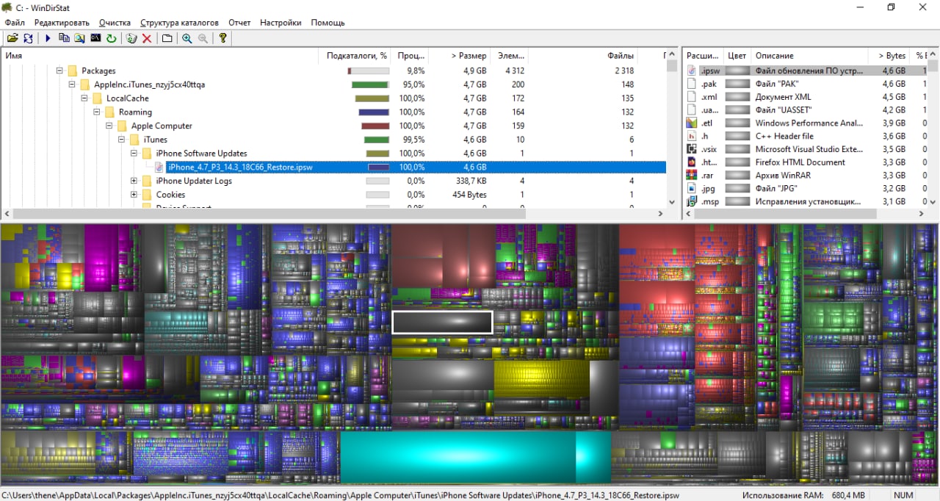Sort by the Файлы column header
This screenshot has height=501, width=940.
pos(583,56)
